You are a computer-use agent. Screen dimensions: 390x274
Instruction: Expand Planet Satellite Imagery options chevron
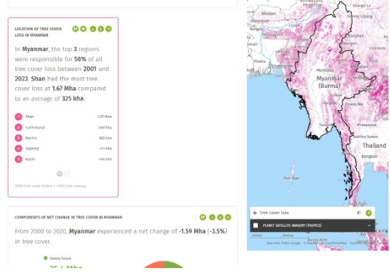tap(369, 225)
